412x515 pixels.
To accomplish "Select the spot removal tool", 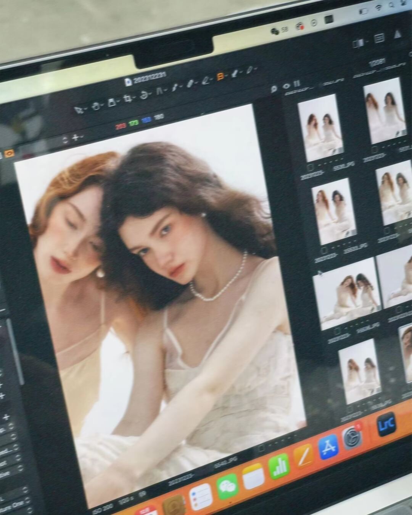I will 175,88.
